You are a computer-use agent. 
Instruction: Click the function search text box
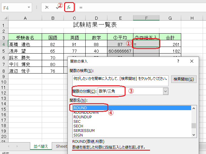point(120,81)
